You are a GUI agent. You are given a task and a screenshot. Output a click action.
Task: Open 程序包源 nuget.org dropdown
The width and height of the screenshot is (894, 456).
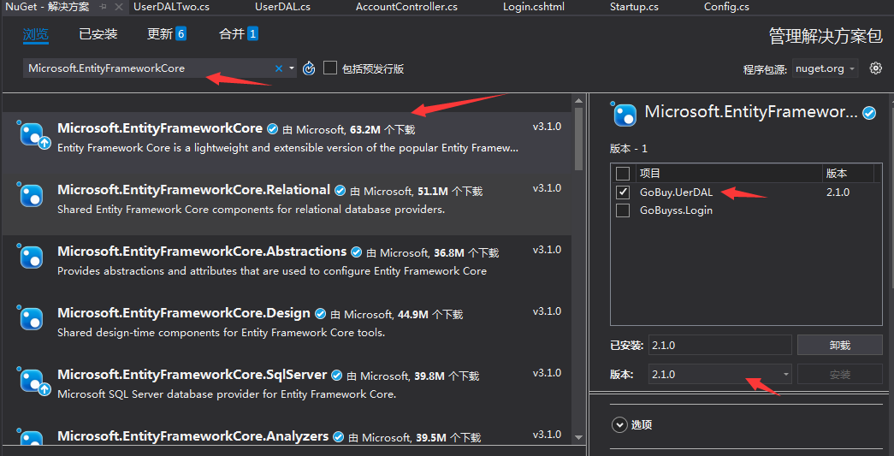pyautogui.click(x=825, y=68)
